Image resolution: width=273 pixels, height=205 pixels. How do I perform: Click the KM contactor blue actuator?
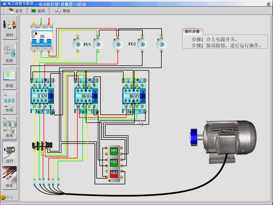point(51,96)
